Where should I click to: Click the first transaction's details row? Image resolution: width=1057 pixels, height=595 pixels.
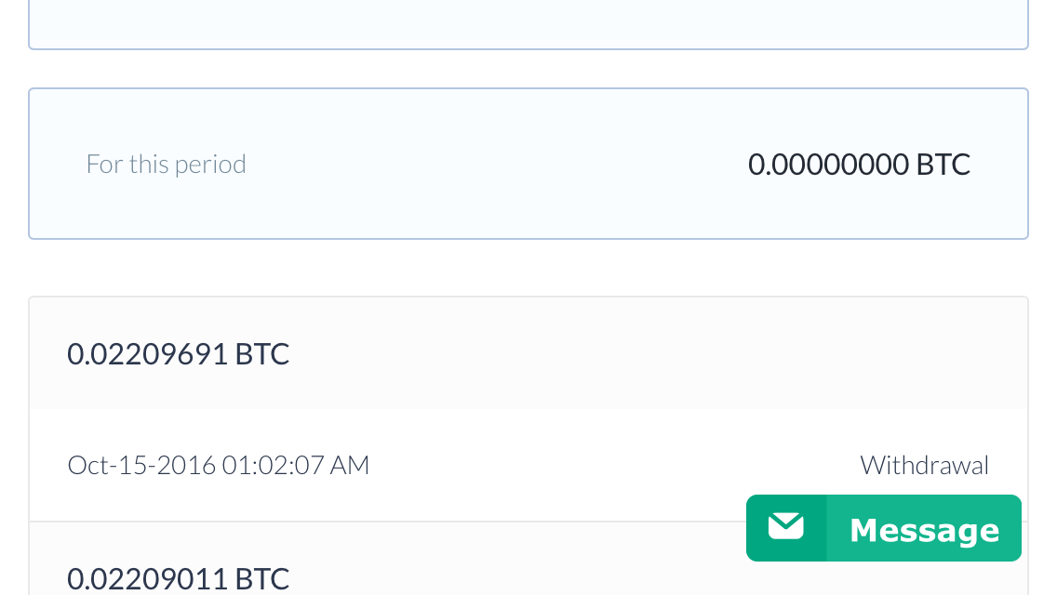[x=528, y=465]
